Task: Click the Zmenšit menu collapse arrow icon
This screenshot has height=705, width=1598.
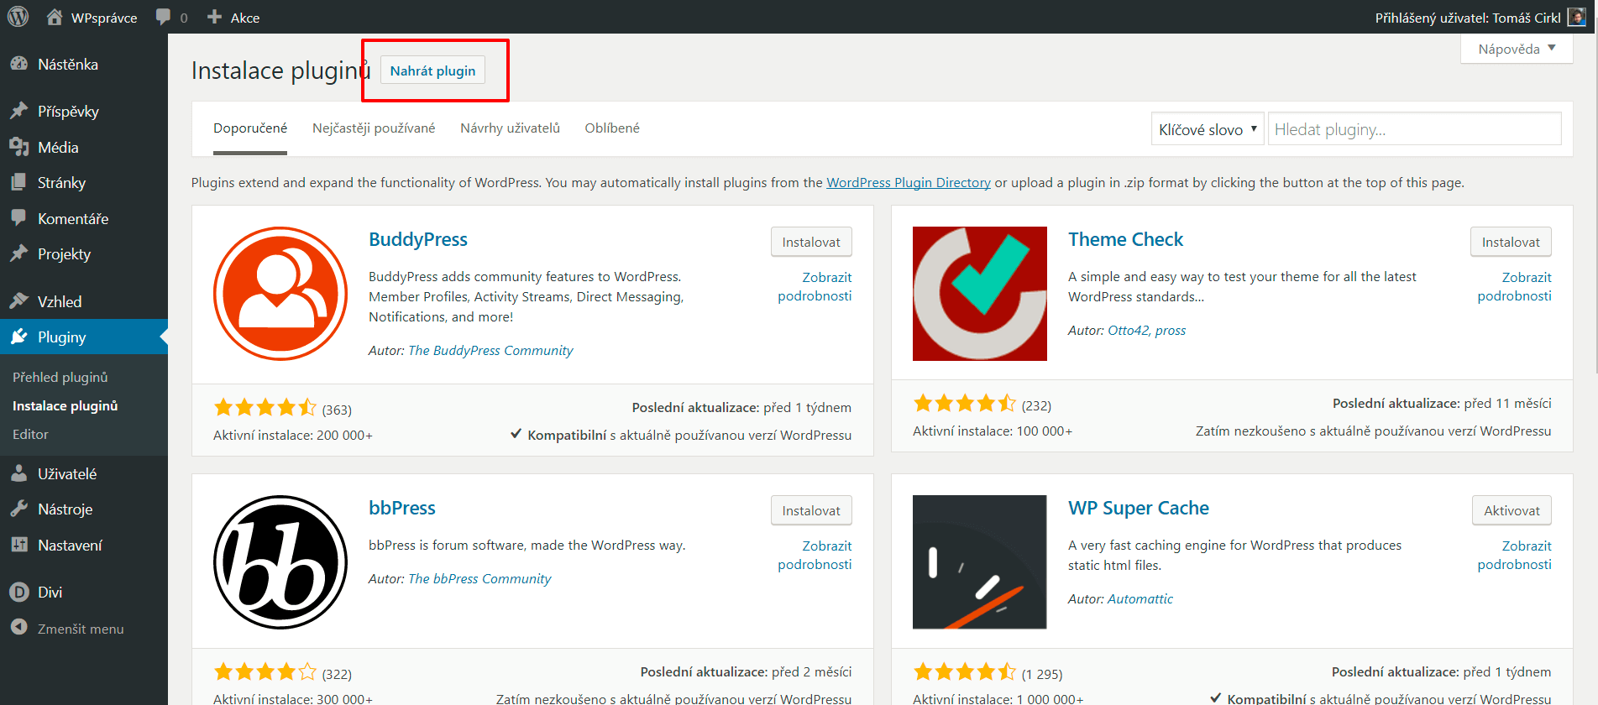Action: [x=18, y=627]
